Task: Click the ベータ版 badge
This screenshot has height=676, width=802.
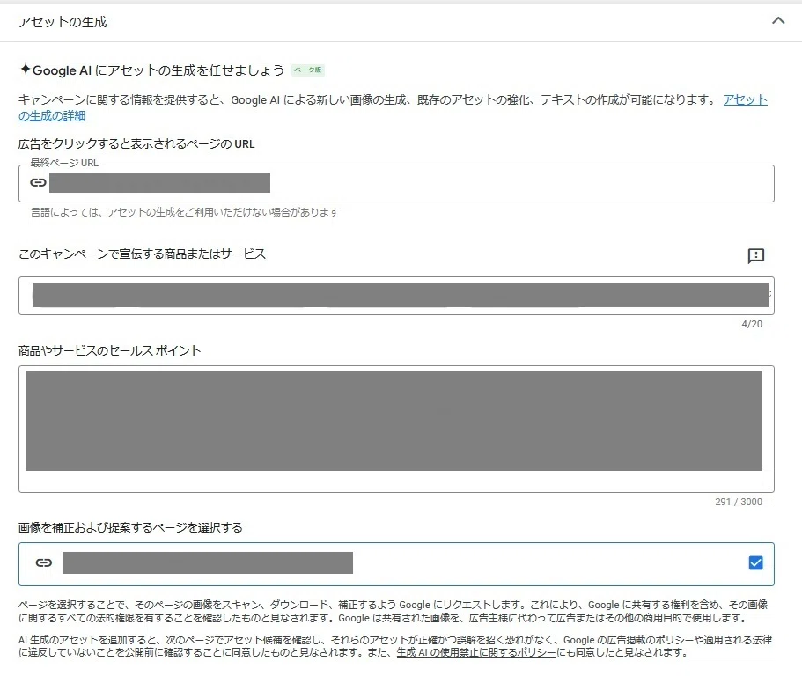Action: point(308,70)
